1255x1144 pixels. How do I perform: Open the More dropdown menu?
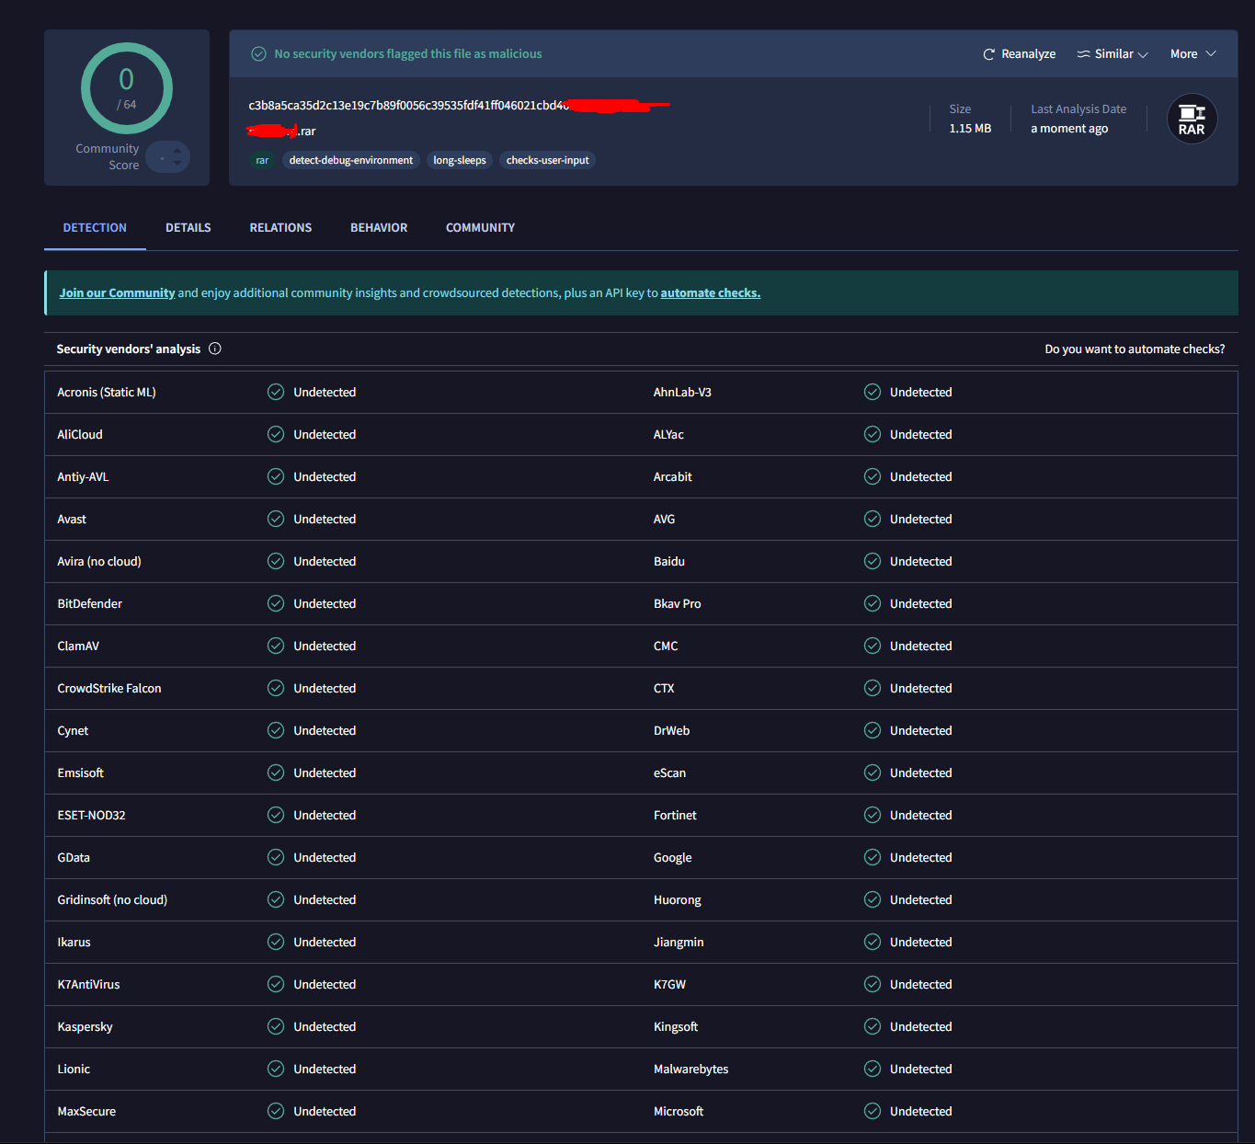point(1192,54)
